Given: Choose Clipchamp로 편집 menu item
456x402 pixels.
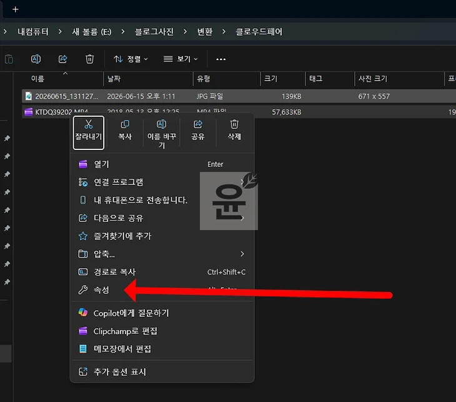Looking at the screenshot, I should pyautogui.click(x=162, y=331).
